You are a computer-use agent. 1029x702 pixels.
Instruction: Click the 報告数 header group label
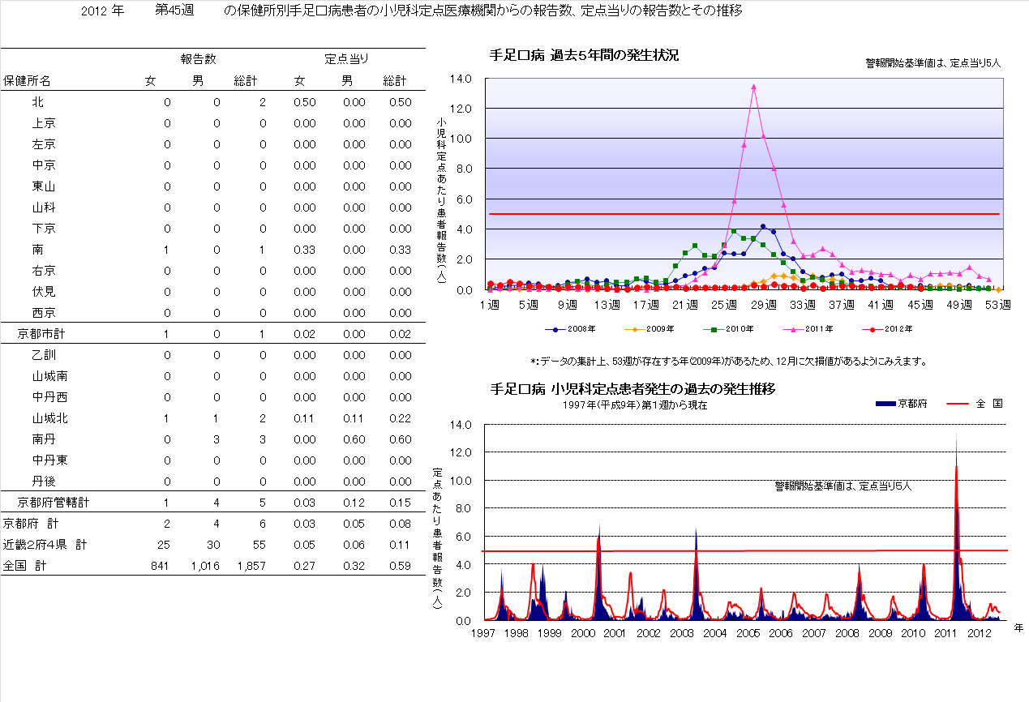pos(198,59)
